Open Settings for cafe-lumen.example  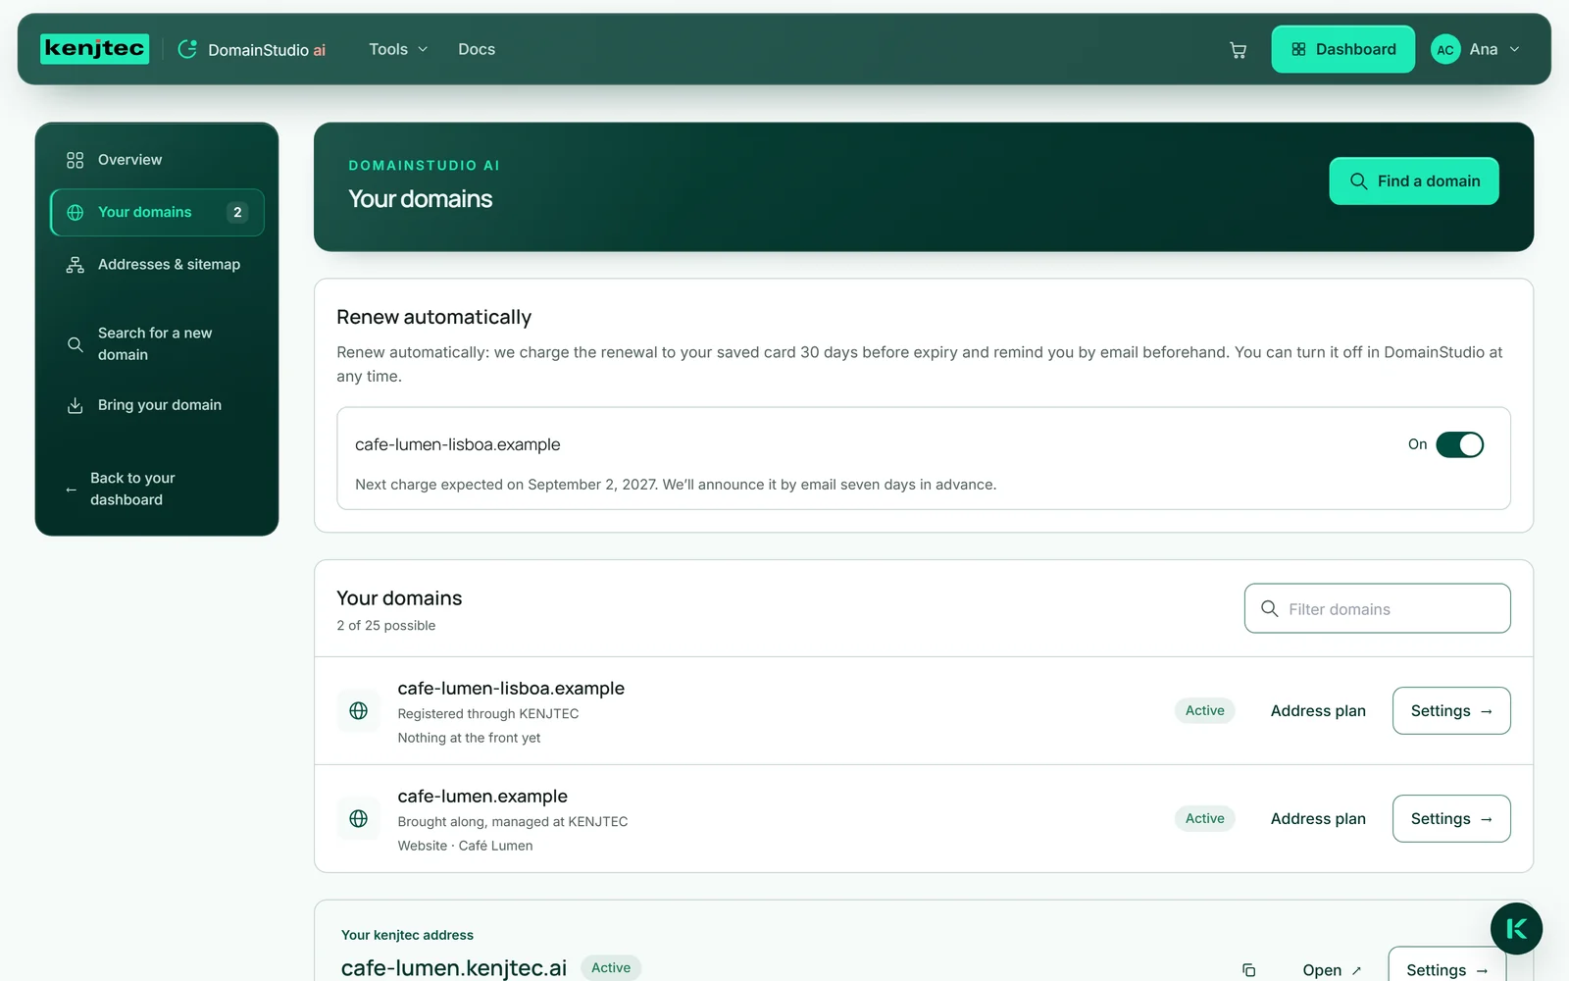tap(1451, 818)
